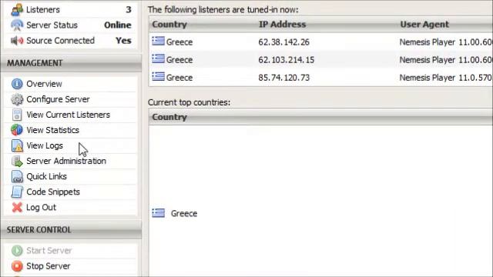Click Stop Server
The width and height of the screenshot is (493, 277).
[x=48, y=266]
